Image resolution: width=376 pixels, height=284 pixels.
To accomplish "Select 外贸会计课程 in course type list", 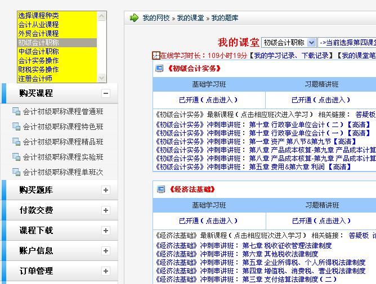I will click(x=38, y=34).
